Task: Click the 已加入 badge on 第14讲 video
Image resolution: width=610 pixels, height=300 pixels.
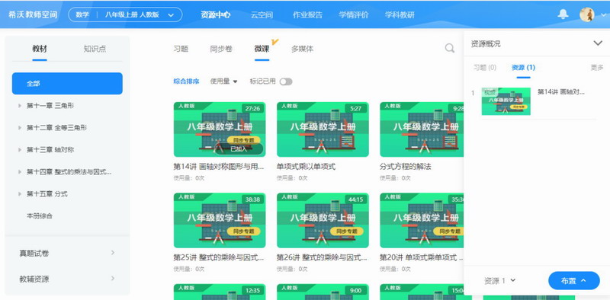Action: coord(239,148)
